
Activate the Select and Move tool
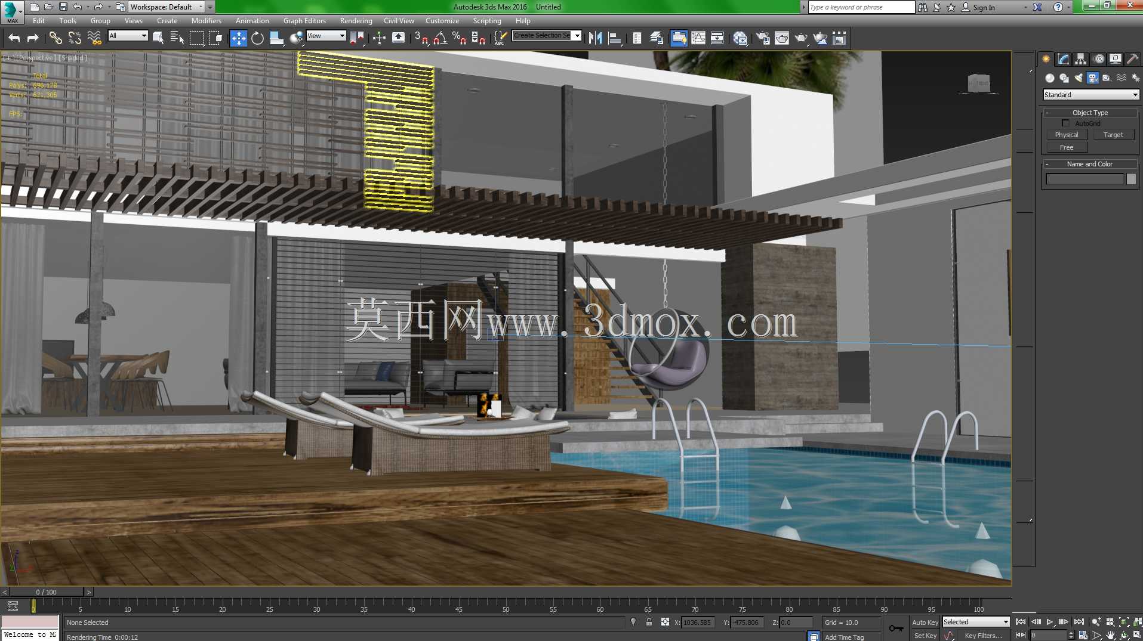coord(238,38)
